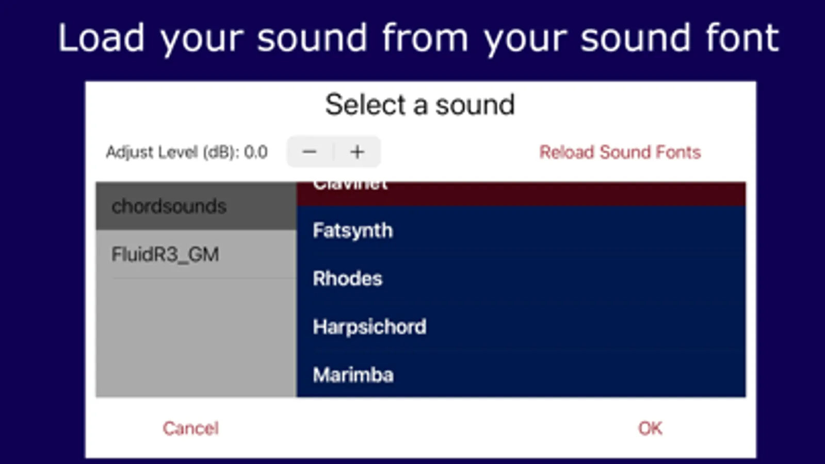Click the 0.0 level value

coord(256,152)
